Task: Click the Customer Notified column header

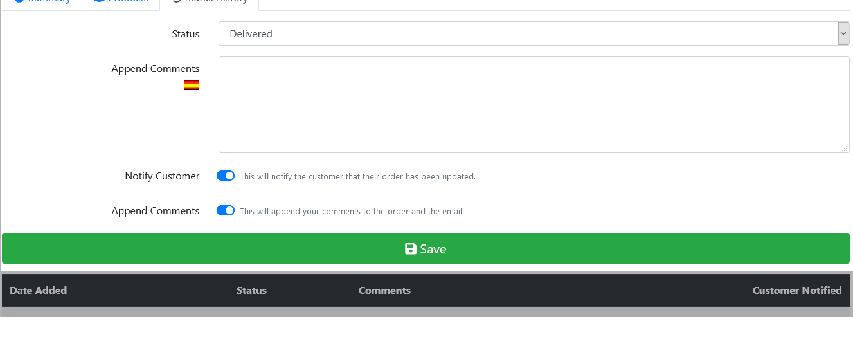Action: click(797, 290)
